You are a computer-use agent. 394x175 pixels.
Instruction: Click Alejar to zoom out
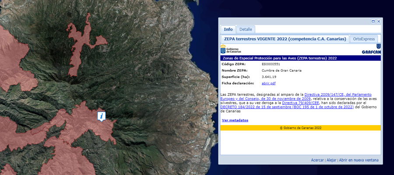331,160
